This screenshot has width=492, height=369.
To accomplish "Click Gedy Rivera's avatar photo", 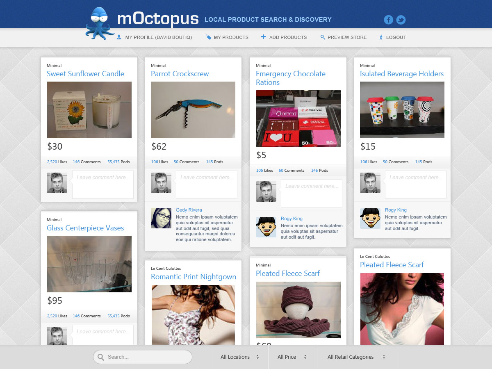I will [161, 218].
